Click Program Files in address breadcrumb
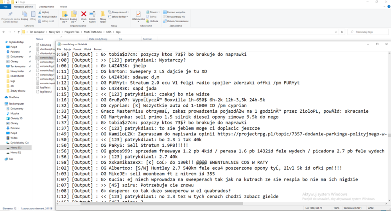Viewport: 391px width, 211px height. pyautogui.click(x=72, y=32)
